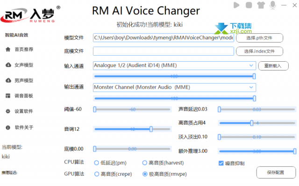Toggle the 噪音抑制 checkbox

pyautogui.click(x=221, y=163)
